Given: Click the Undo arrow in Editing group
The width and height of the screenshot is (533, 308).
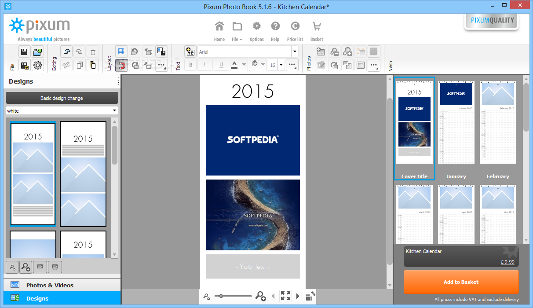Looking at the screenshot, I should click(x=66, y=51).
